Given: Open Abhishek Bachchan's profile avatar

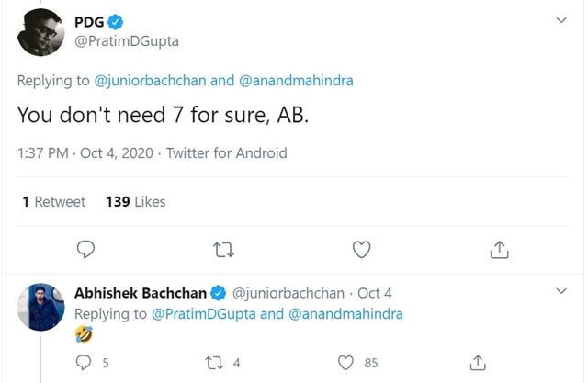Looking at the screenshot, I should [40, 307].
